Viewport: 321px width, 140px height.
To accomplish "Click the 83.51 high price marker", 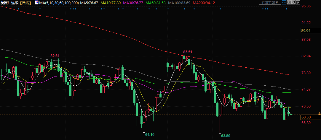I will tap(188, 52).
